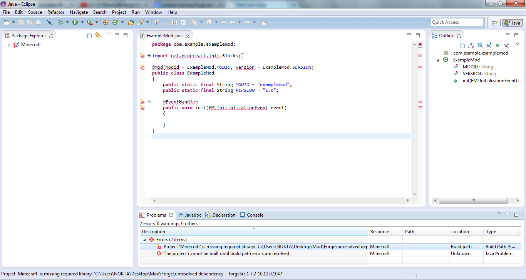This screenshot has height=280, width=526.
Task: Toggle Hide Non-Public Members in Outline
Action: 498,45
